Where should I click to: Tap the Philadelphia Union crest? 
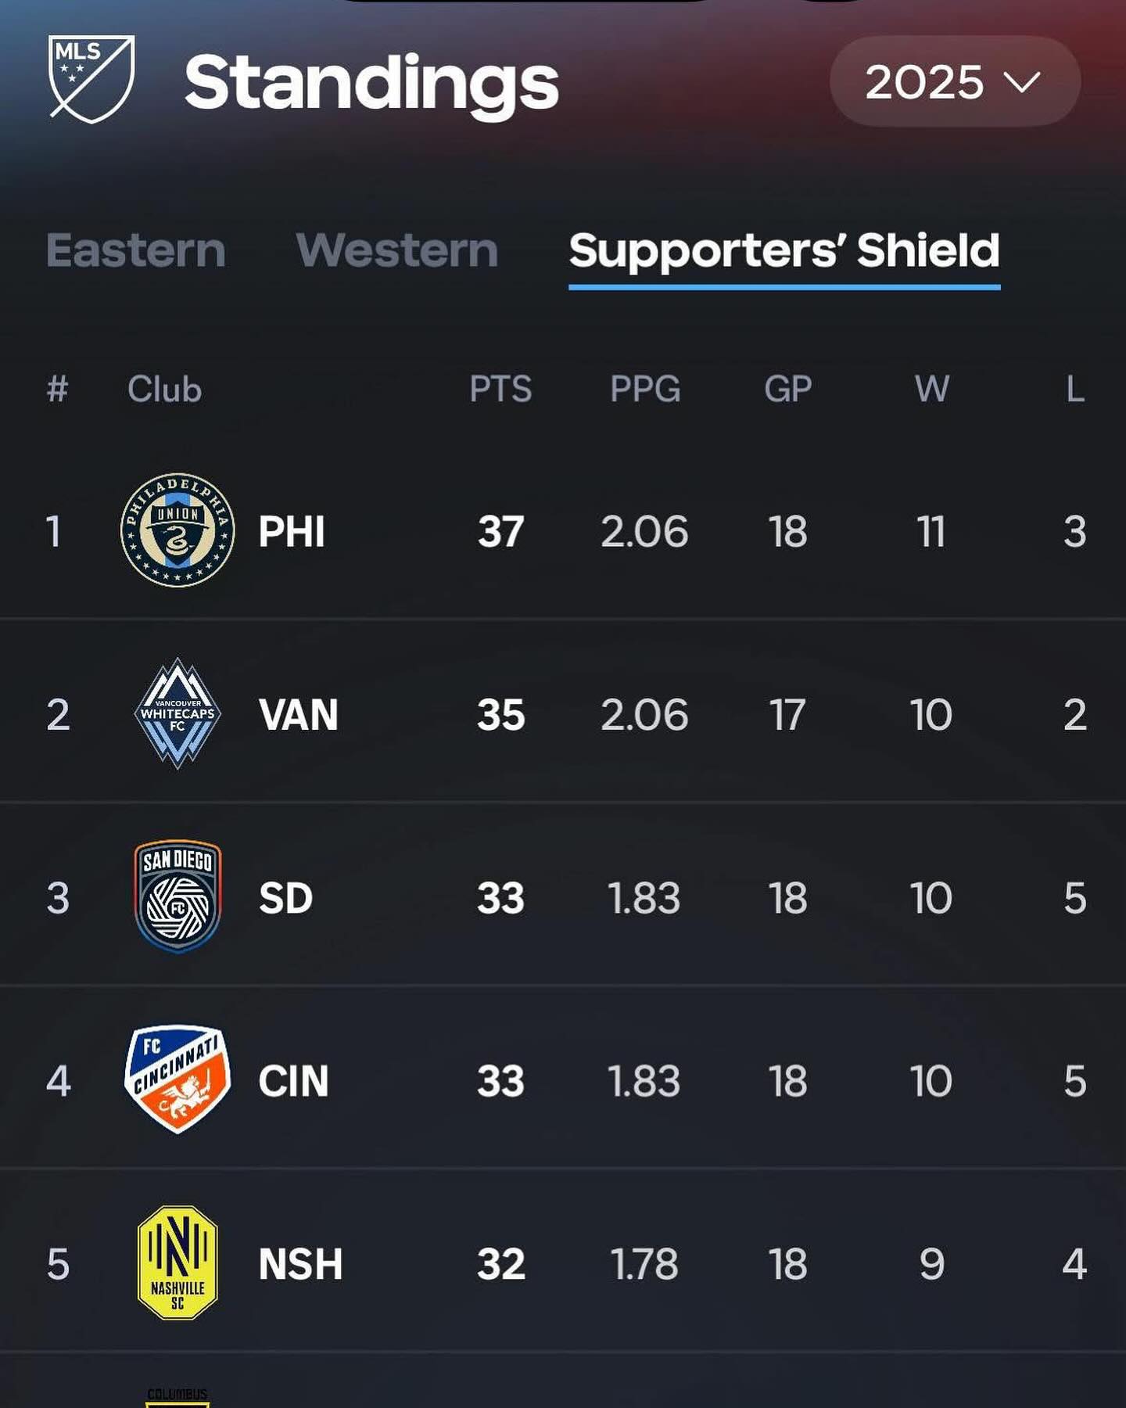pyautogui.click(x=178, y=530)
